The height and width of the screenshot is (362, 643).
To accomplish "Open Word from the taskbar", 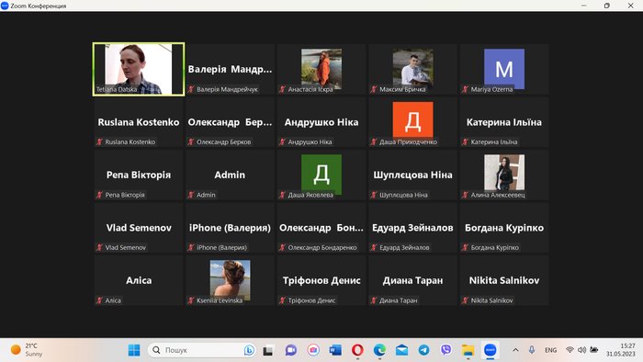I will click(x=335, y=350).
